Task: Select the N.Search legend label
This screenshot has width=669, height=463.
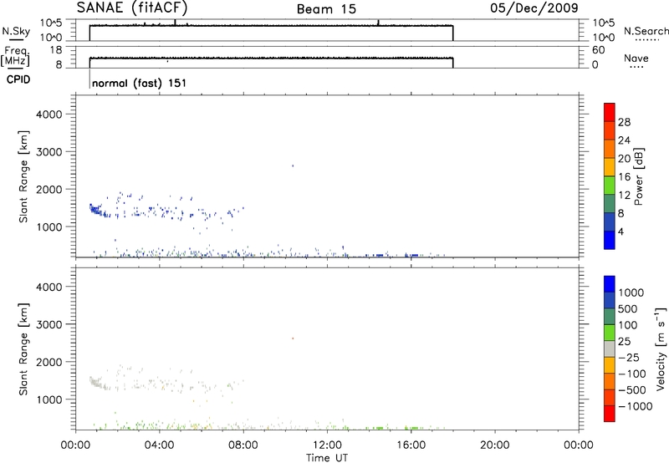Action: [646, 31]
